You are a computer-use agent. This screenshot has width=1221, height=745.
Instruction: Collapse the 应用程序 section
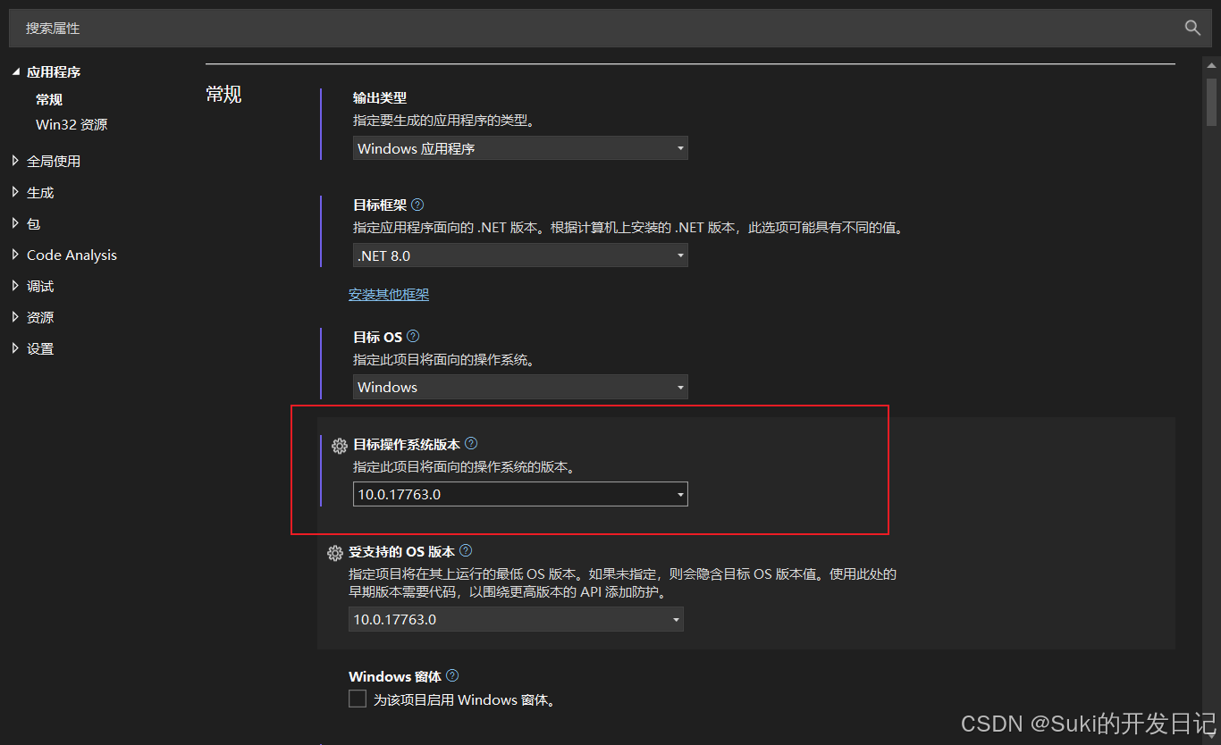click(16, 71)
